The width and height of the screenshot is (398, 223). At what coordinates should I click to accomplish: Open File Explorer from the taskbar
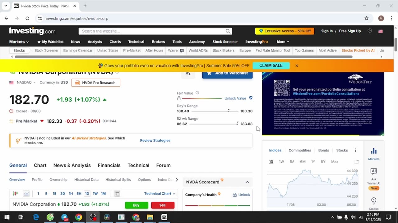(150, 217)
